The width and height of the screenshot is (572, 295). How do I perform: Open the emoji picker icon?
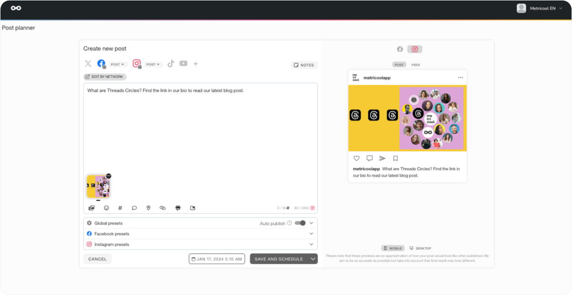tap(106, 208)
